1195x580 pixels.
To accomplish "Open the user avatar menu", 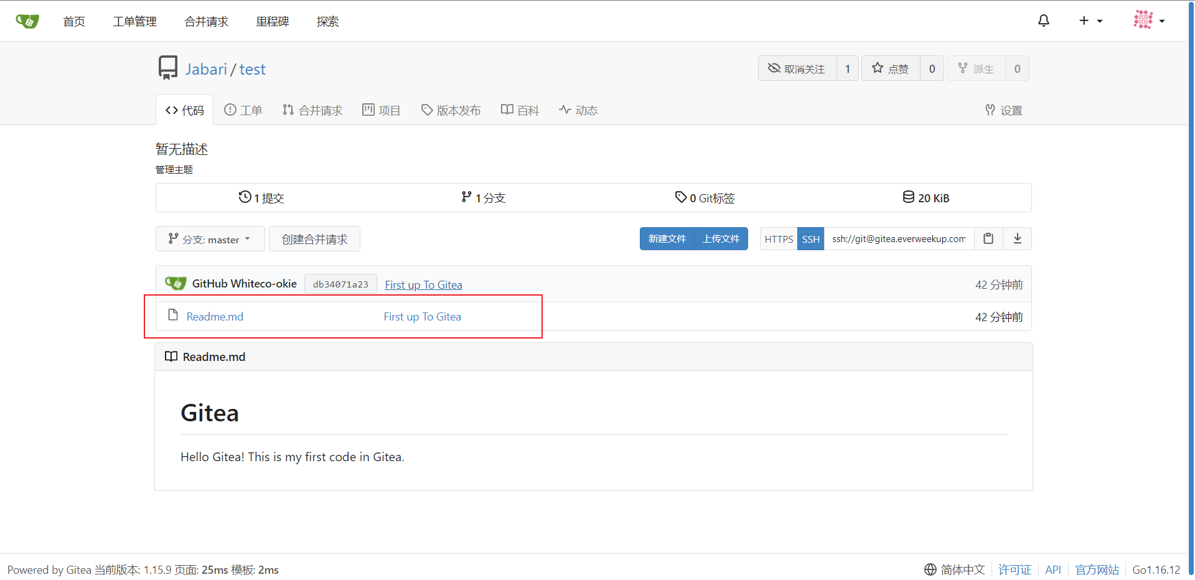I will click(x=1149, y=20).
